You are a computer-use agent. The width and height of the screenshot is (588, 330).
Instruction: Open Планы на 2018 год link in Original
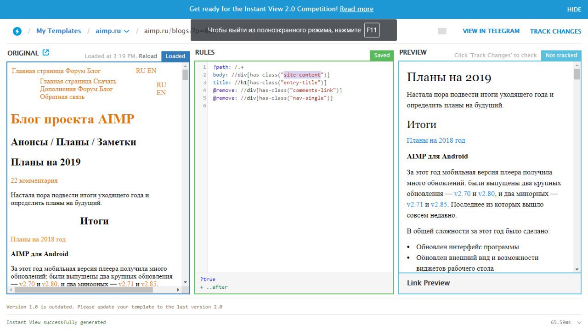[38, 239]
